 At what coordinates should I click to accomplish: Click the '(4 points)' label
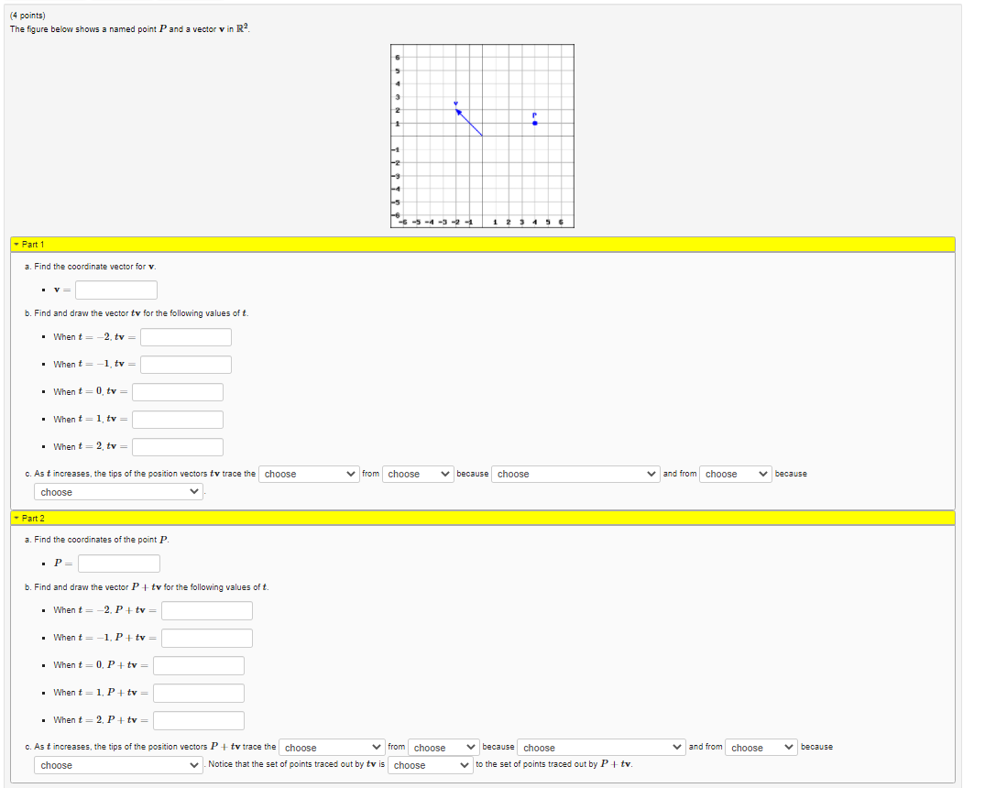(x=28, y=16)
